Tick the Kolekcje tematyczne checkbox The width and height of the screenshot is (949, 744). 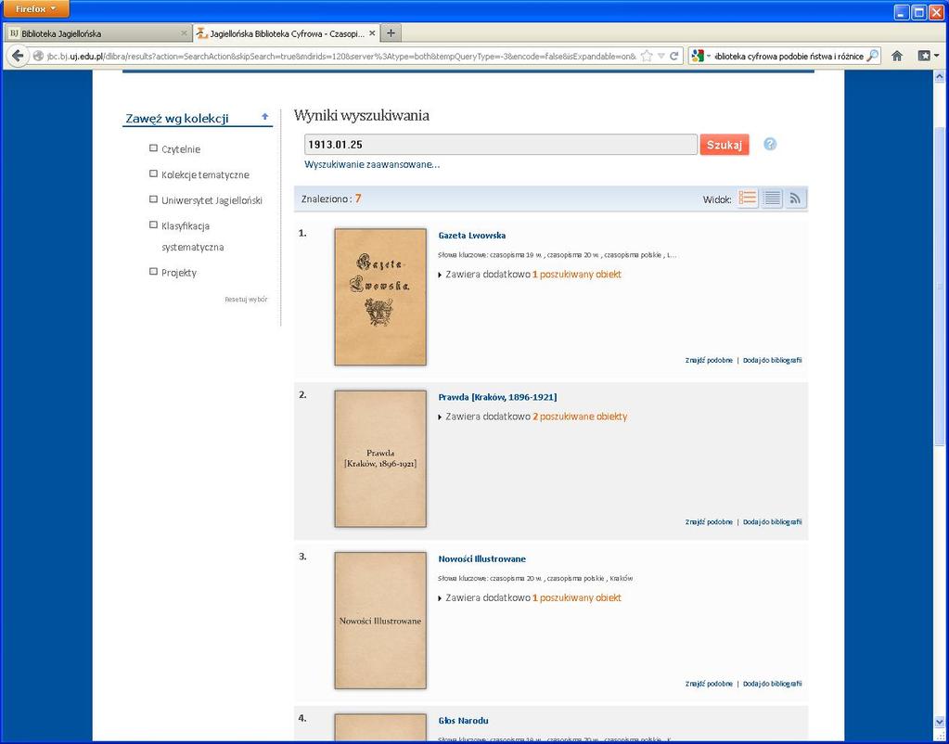153,173
